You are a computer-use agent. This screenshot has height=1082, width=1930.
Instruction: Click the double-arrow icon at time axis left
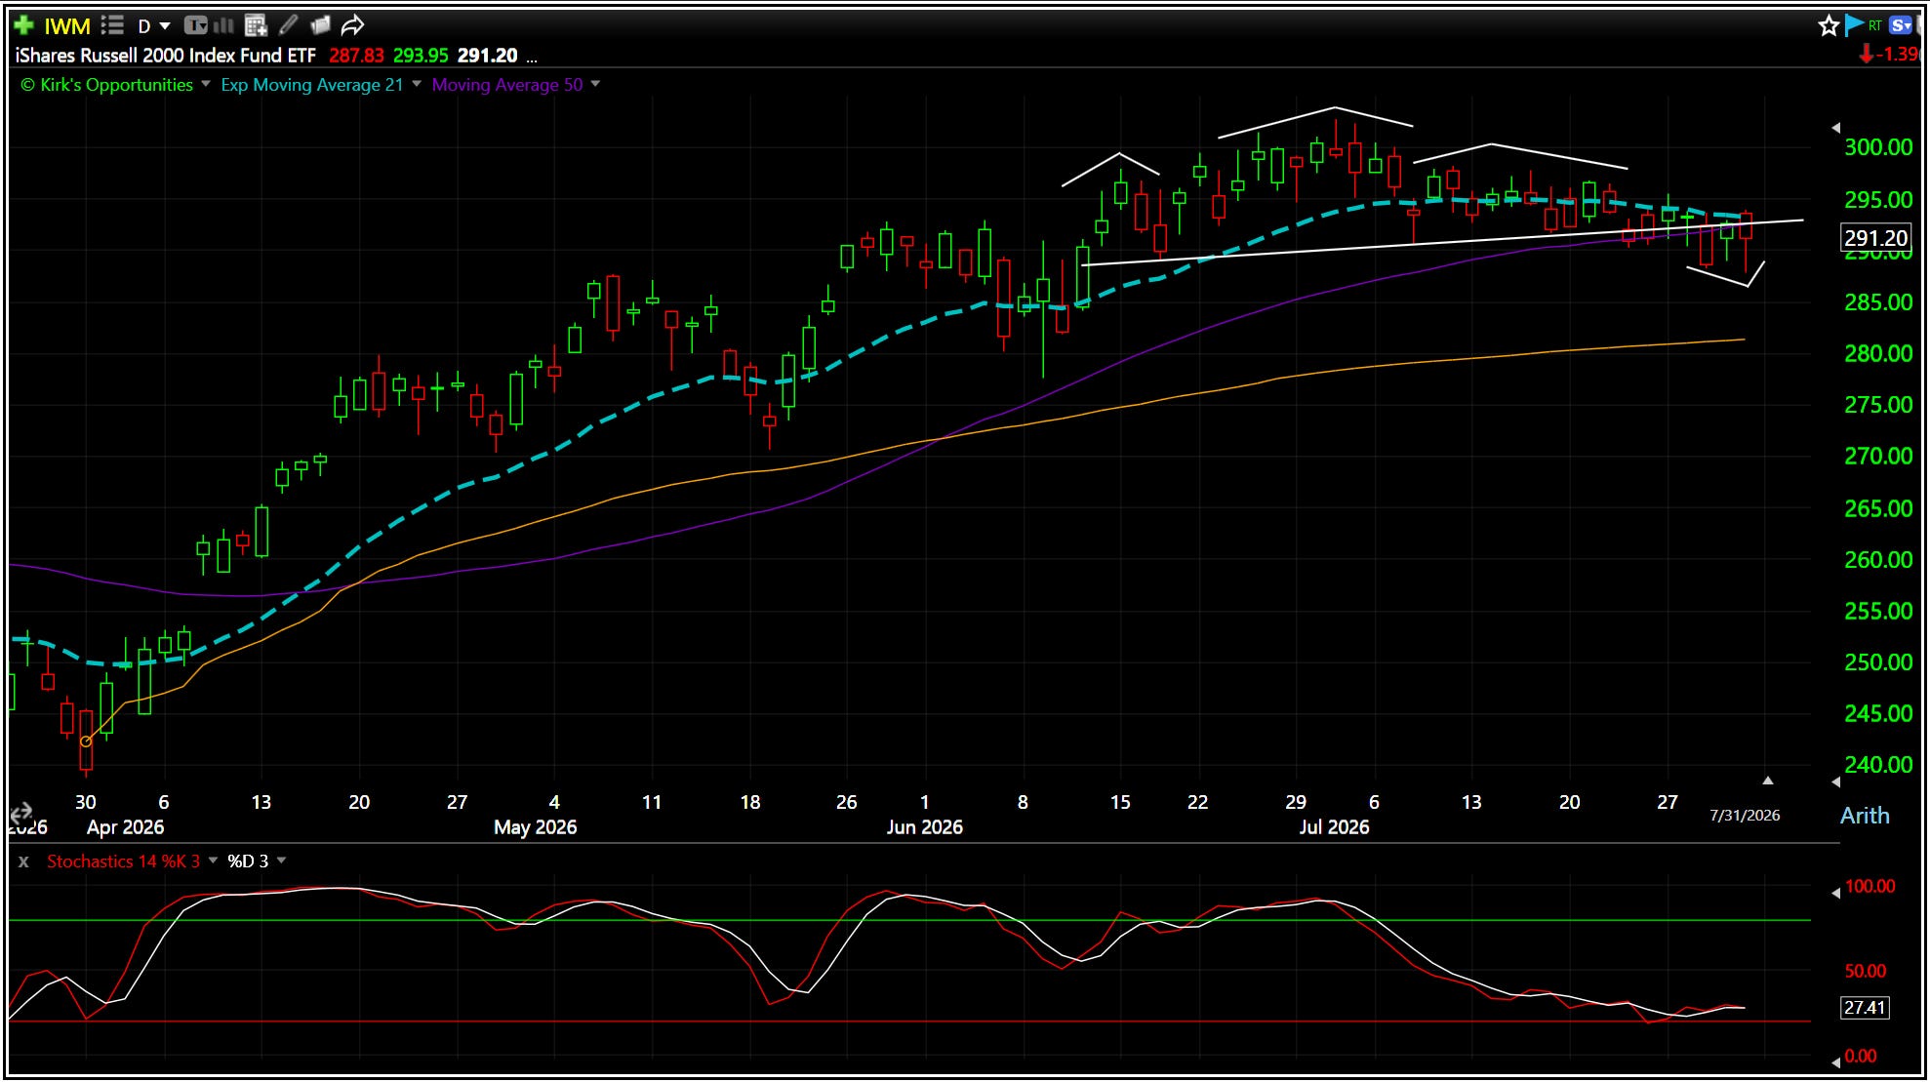click(x=20, y=812)
